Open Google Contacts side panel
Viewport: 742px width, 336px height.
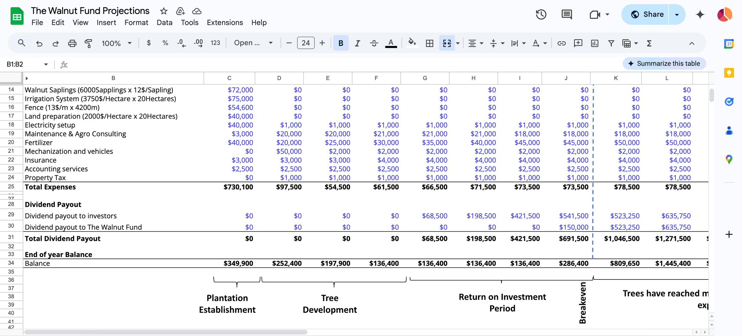tap(729, 131)
